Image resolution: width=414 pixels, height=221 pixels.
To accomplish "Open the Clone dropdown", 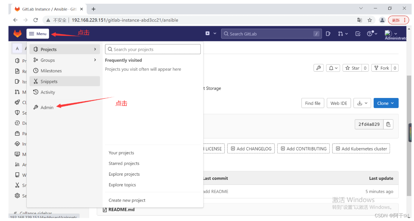I will pos(386,103).
